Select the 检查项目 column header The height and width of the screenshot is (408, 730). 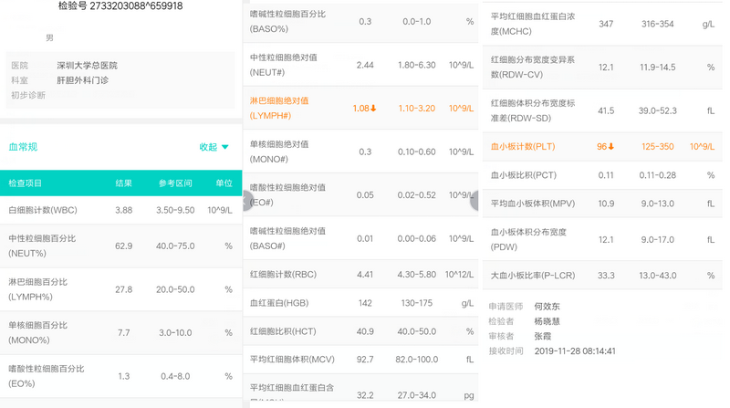point(26,183)
